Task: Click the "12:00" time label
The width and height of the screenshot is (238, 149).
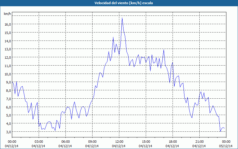Action: pos(119,142)
